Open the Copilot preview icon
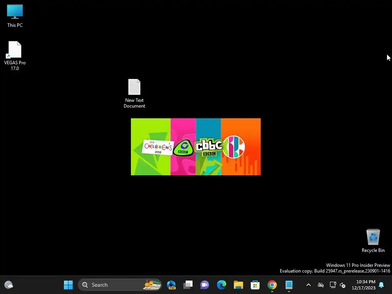The image size is (392, 294). pyautogui.click(x=171, y=285)
